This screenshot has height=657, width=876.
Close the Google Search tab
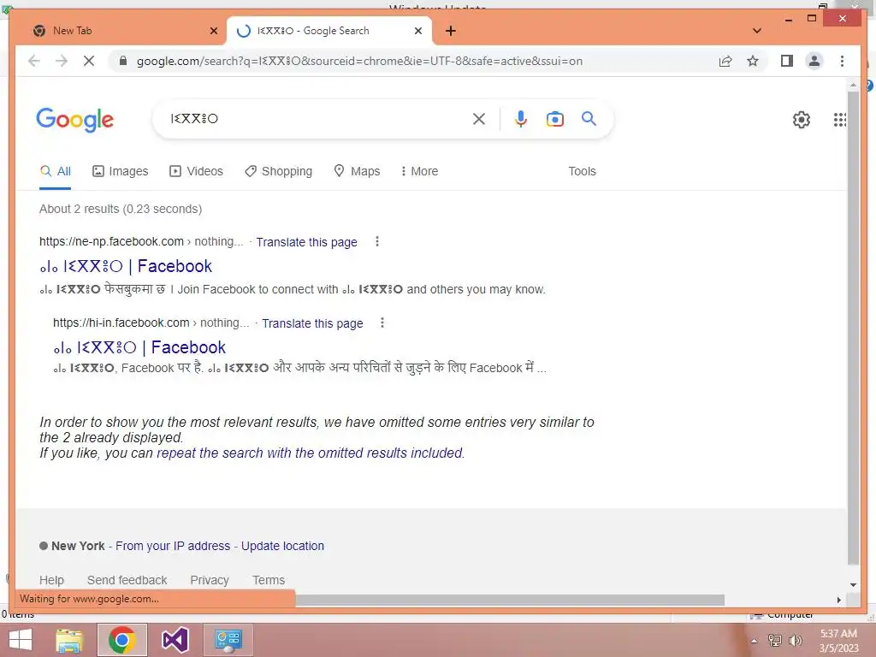pos(417,31)
